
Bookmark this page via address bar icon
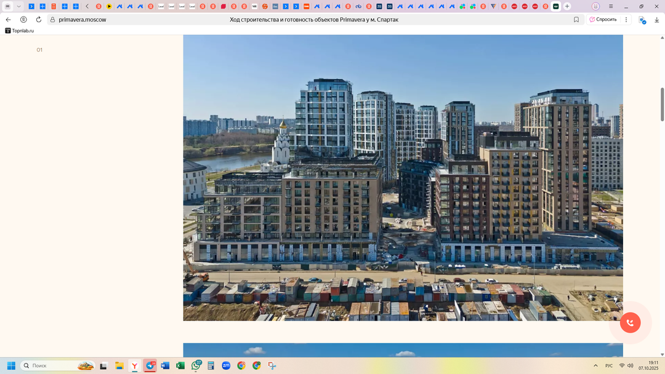576,20
